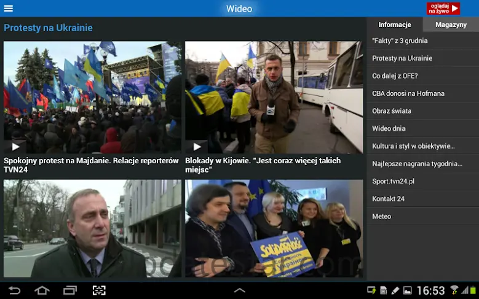The height and width of the screenshot is (299, 479).
Task: Tap the 16:53 clock
Action: (x=431, y=290)
